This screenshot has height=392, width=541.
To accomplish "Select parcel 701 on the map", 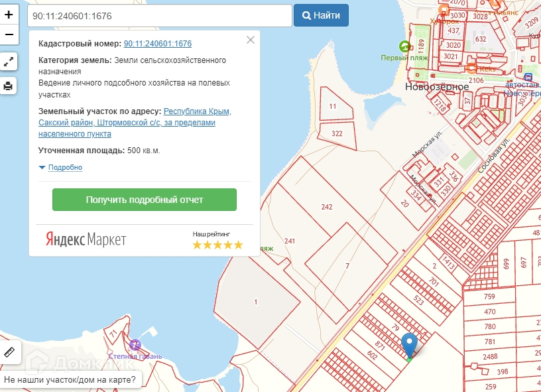I will tap(434, 283).
